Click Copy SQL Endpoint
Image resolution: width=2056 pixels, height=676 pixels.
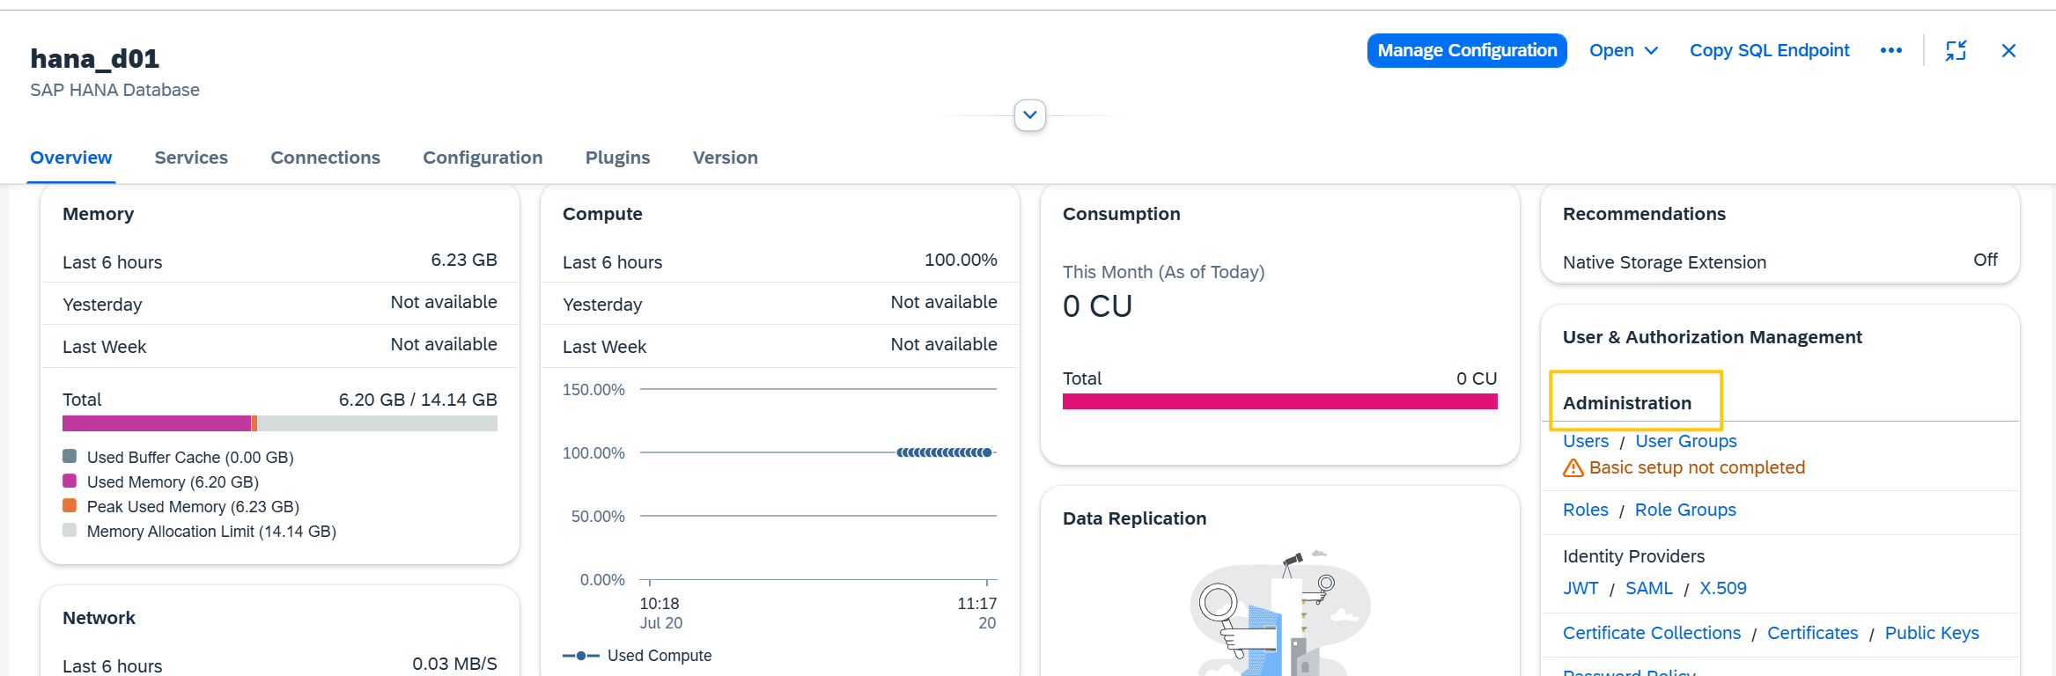[1769, 51]
